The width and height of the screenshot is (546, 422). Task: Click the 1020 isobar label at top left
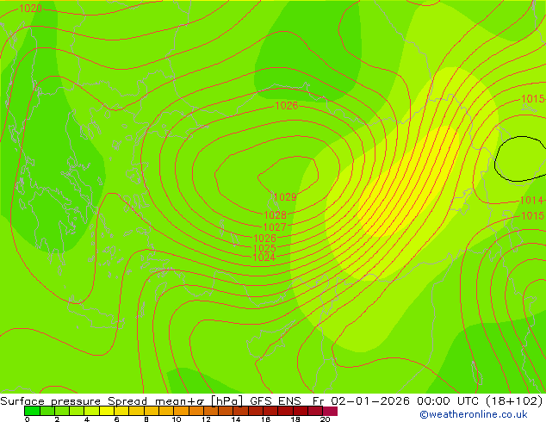pos(31,9)
